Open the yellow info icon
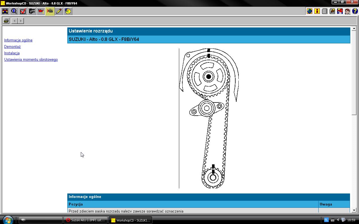The height and width of the screenshot is (224, 359). 317,11
